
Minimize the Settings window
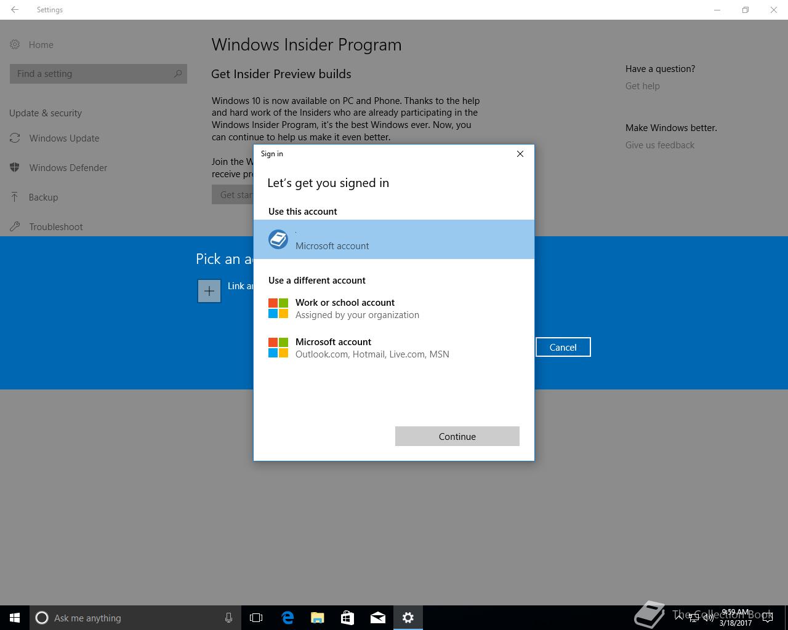pyautogui.click(x=717, y=10)
